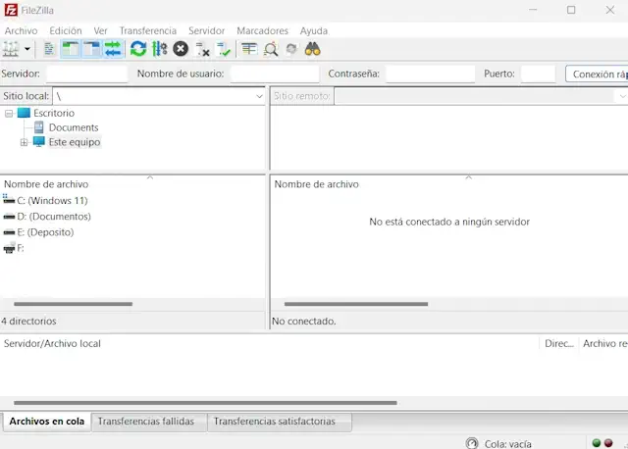628x449 pixels.
Task: Open Site Manager dropdown arrow
Action: 27,49
